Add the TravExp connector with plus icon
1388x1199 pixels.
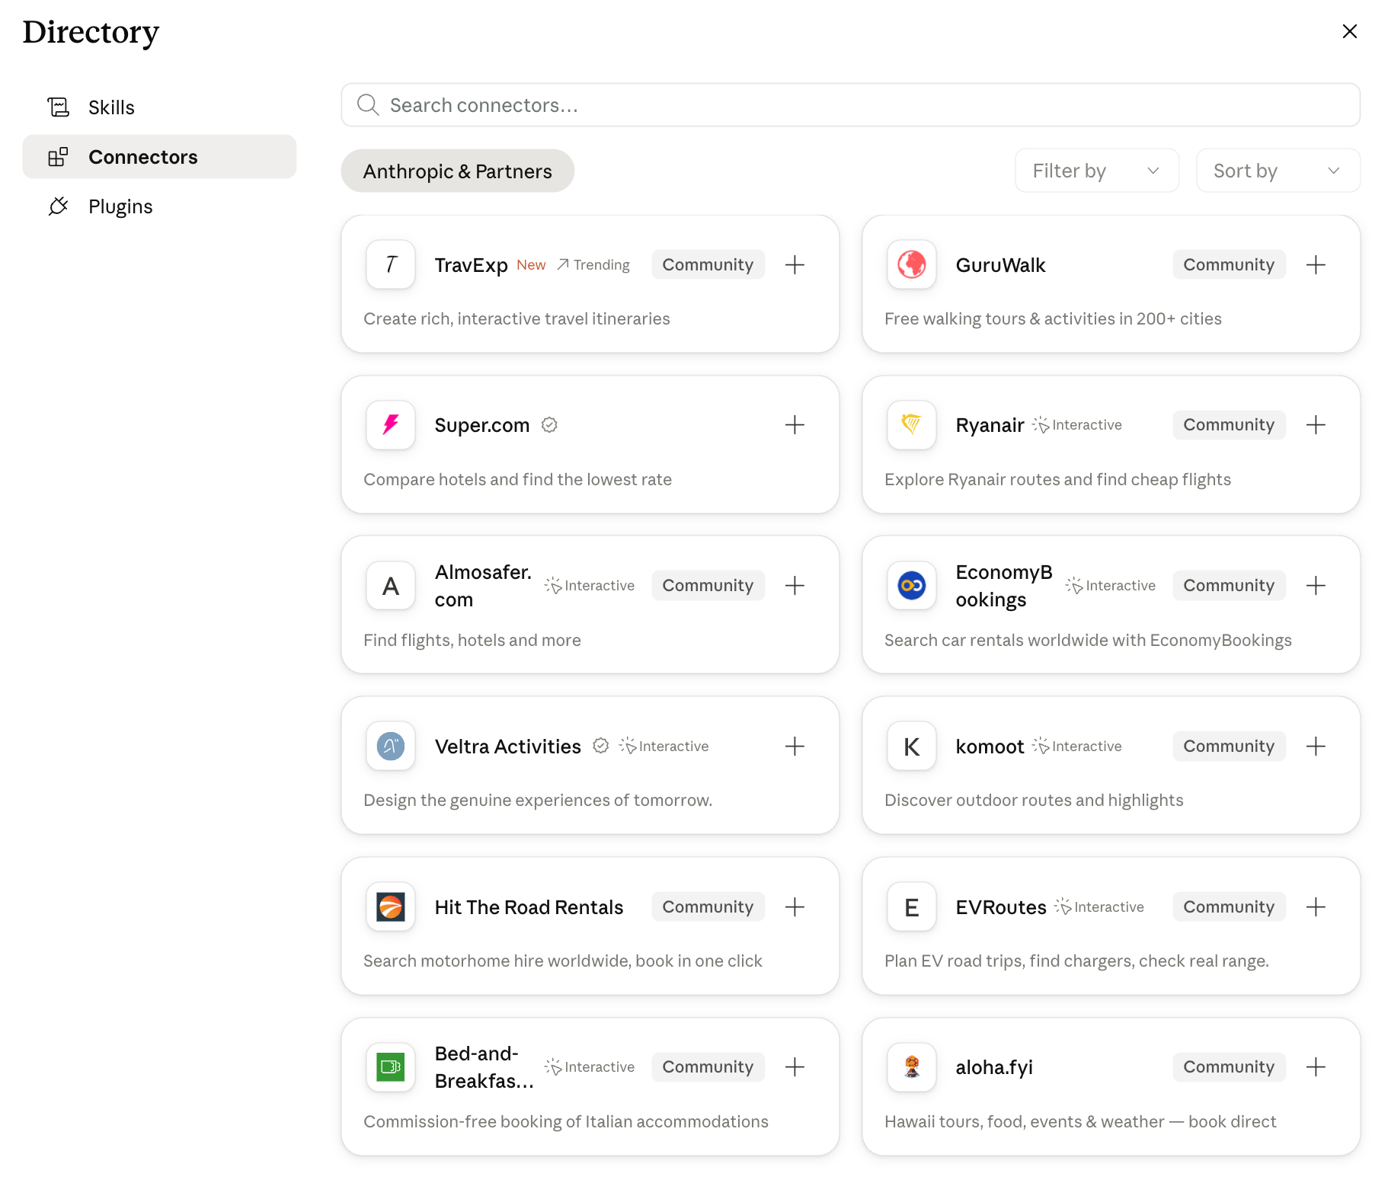tap(795, 265)
